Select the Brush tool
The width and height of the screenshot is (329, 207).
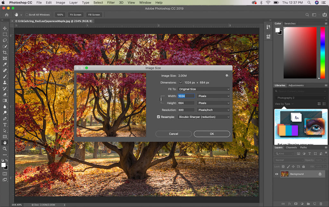coord(5,76)
